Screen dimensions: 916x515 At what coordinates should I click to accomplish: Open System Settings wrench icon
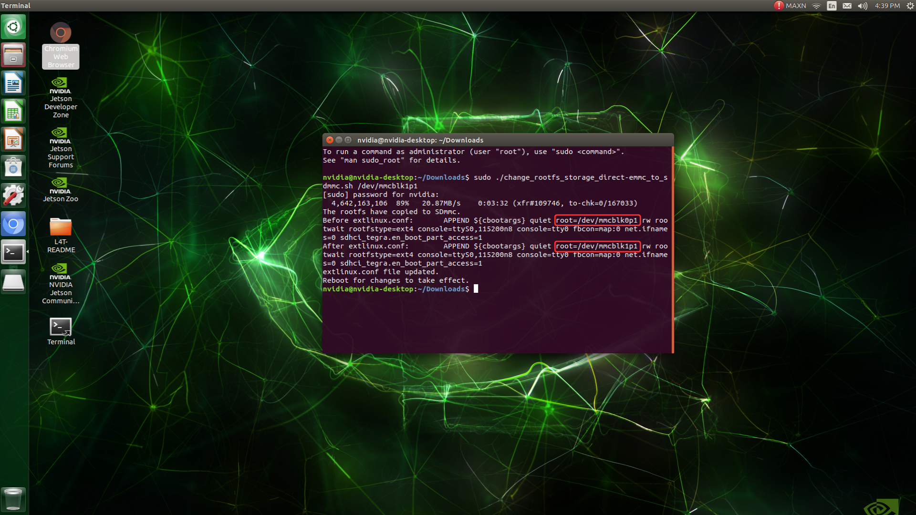tap(13, 196)
